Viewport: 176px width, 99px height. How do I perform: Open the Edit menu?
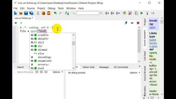click(22, 8)
